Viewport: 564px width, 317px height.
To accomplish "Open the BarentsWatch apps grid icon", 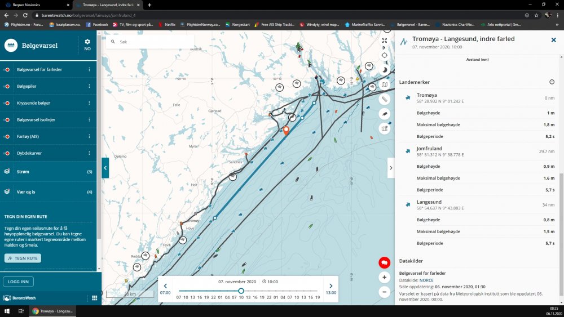I will coord(94,298).
